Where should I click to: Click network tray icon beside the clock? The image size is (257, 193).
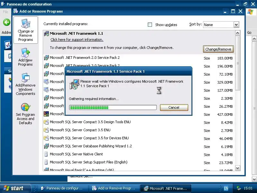(239, 188)
